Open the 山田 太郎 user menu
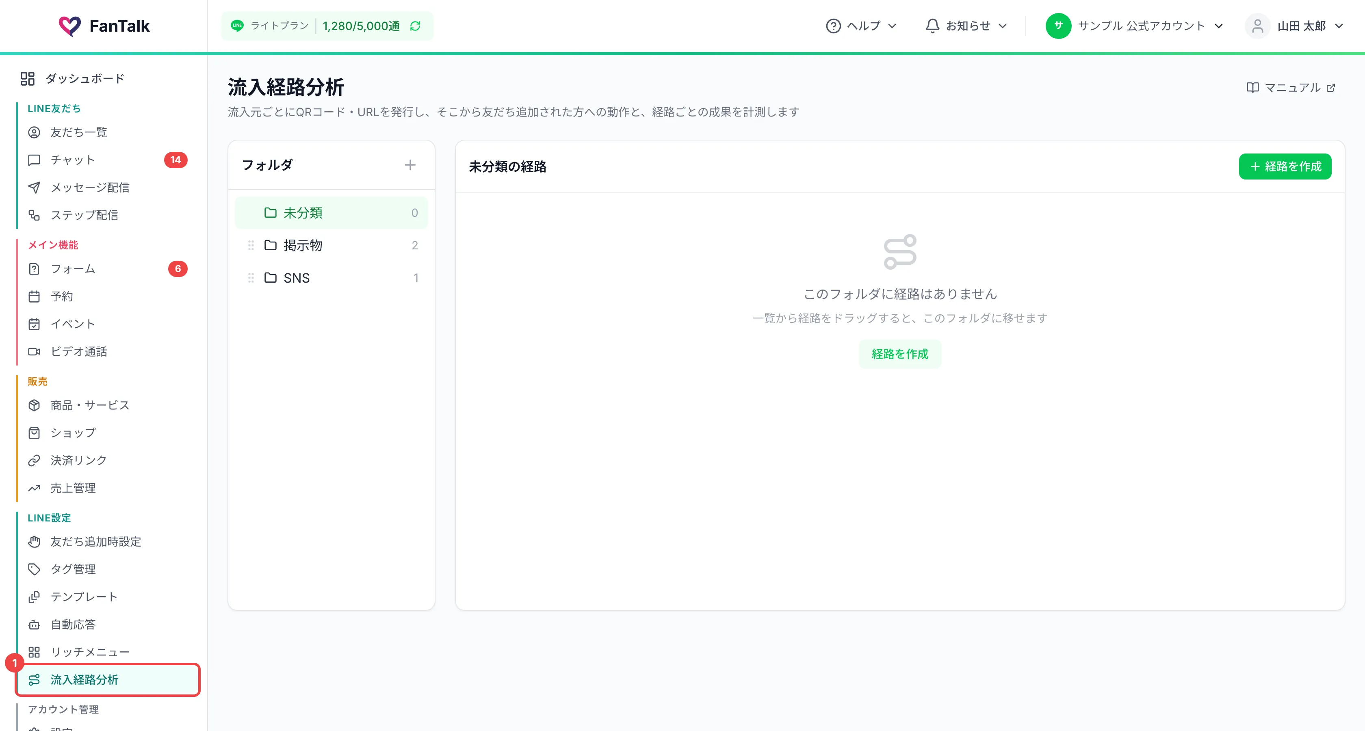The width and height of the screenshot is (1365, 731). 1294,26
